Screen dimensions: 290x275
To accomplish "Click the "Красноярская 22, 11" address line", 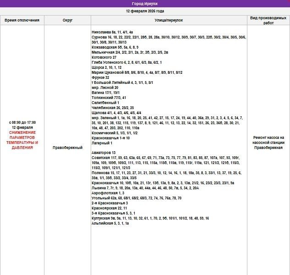I will (109, 208).
